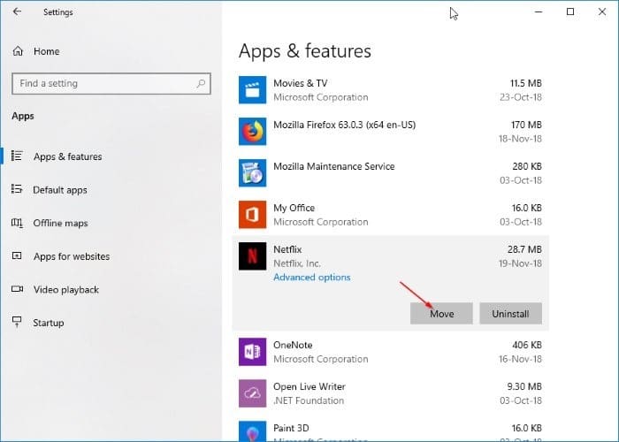Click the search magnifier icon
619x442 pixels.
(201, 83)
